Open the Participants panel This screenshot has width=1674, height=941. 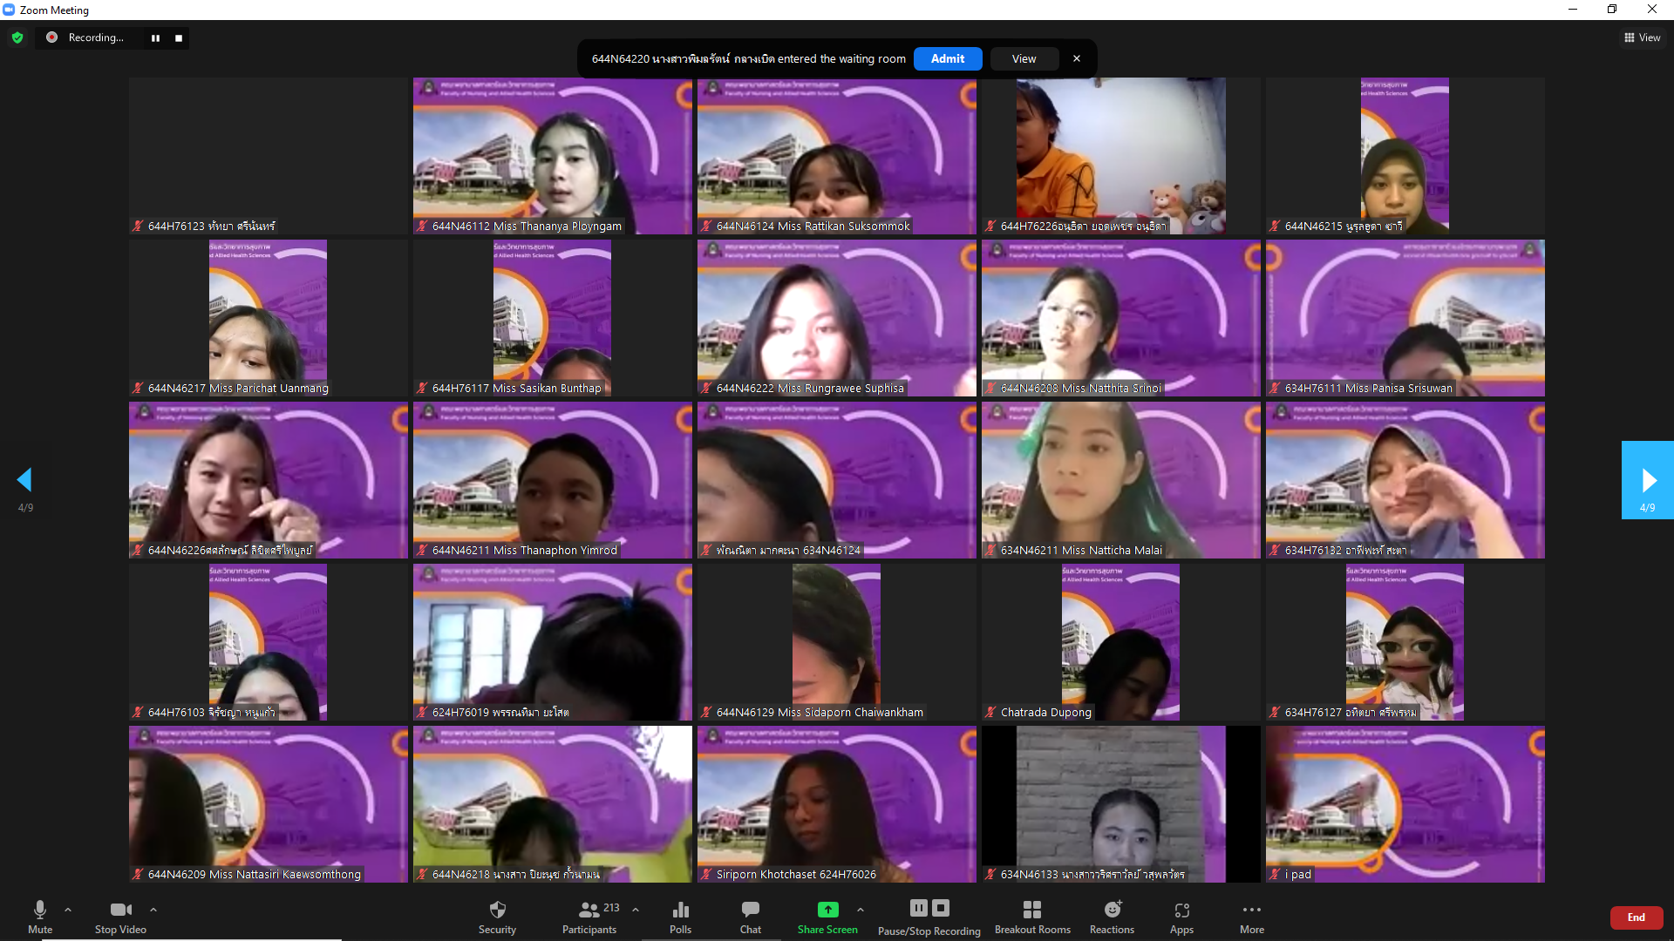pyautogui.click(x=589, y=917)
